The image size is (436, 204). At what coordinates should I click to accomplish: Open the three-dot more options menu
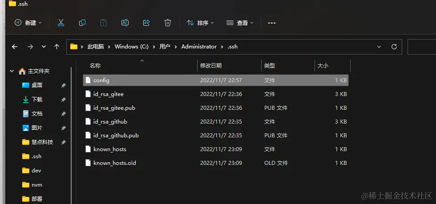[x=272, y=23]
